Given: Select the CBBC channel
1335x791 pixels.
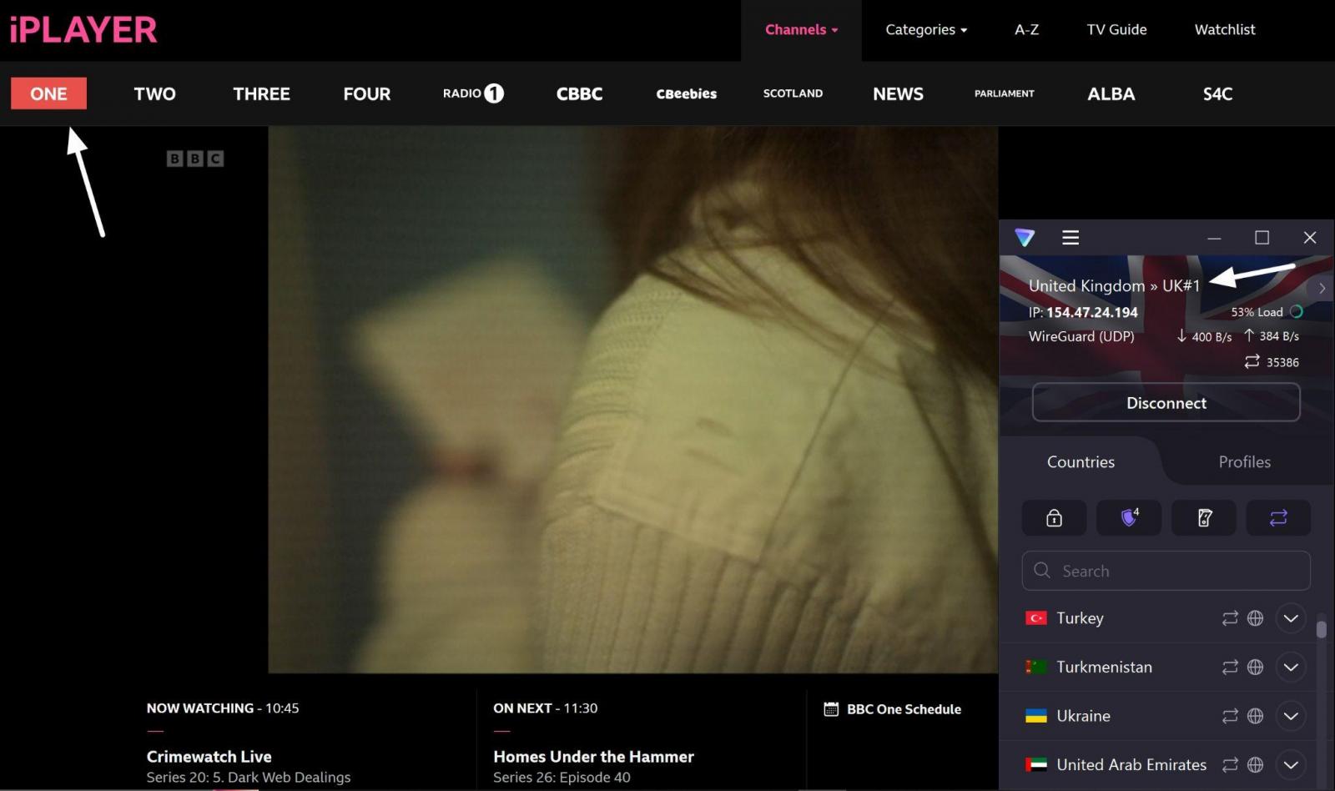Looking at the screenshot, I should 579,93.
